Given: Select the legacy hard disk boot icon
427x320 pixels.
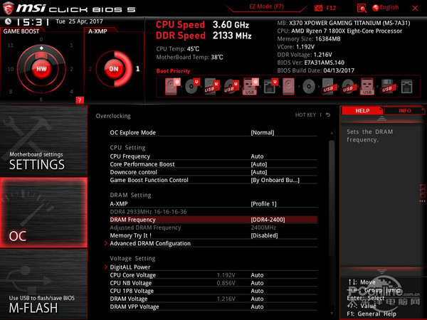Looking at the screenshot, I should pos(288,86).
